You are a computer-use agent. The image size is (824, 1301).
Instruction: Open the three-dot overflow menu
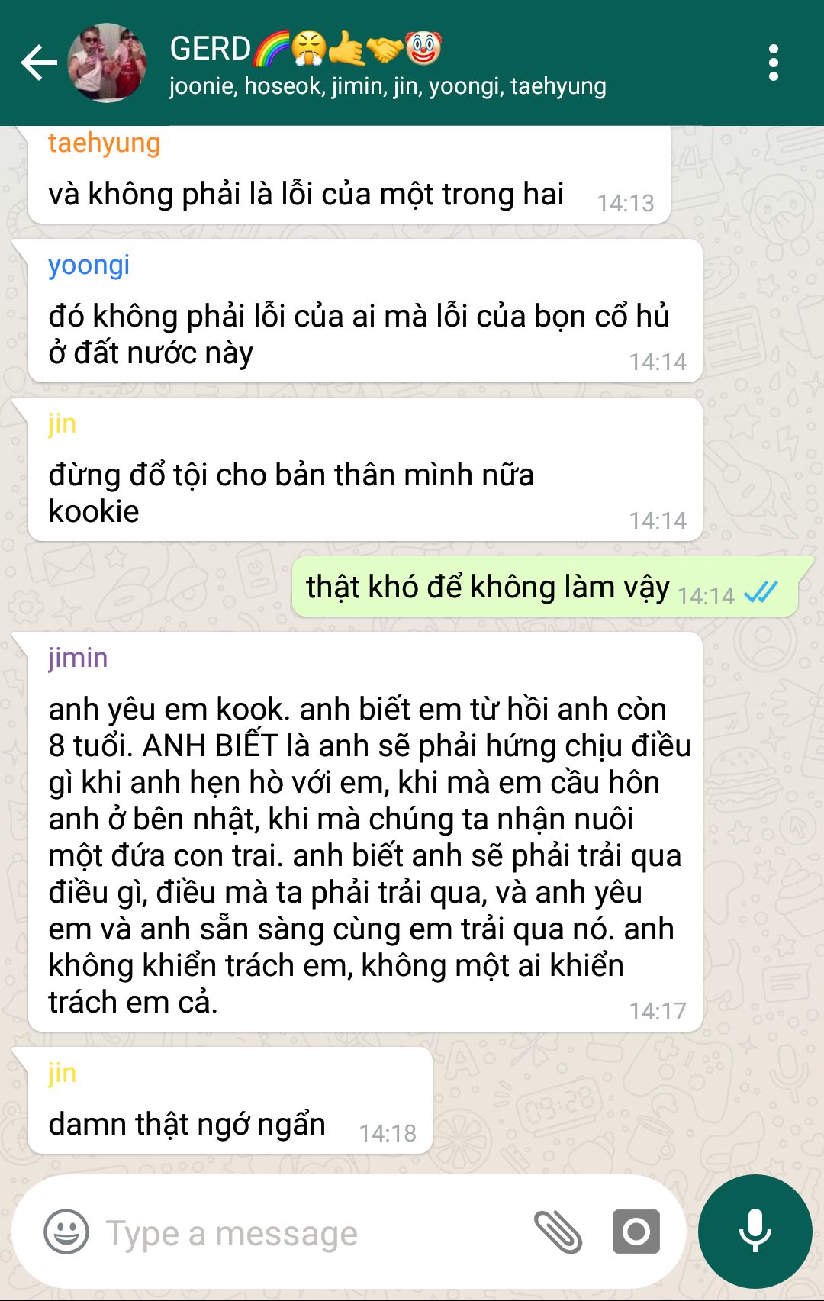773,63
